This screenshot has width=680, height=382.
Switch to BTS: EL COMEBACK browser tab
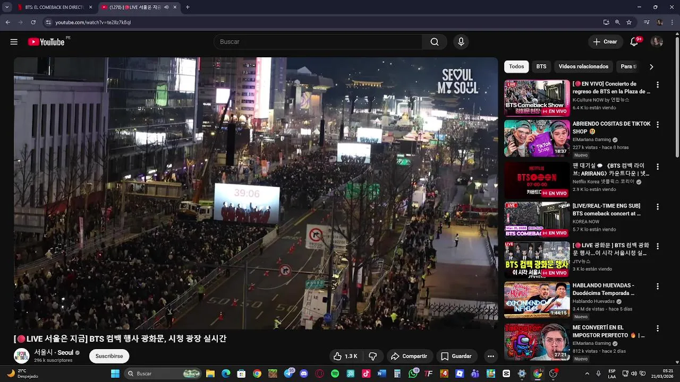[x=55, y=7]
